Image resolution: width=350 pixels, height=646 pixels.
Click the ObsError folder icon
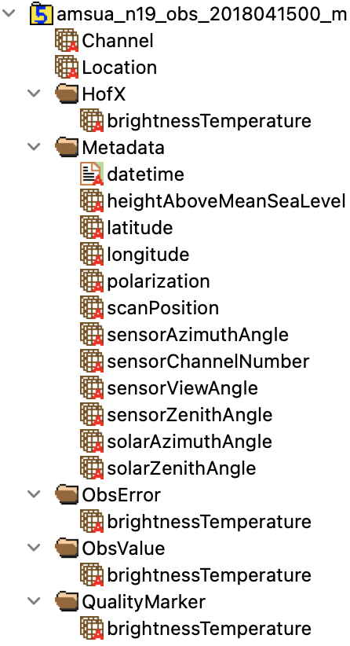[x=66, y=495]
